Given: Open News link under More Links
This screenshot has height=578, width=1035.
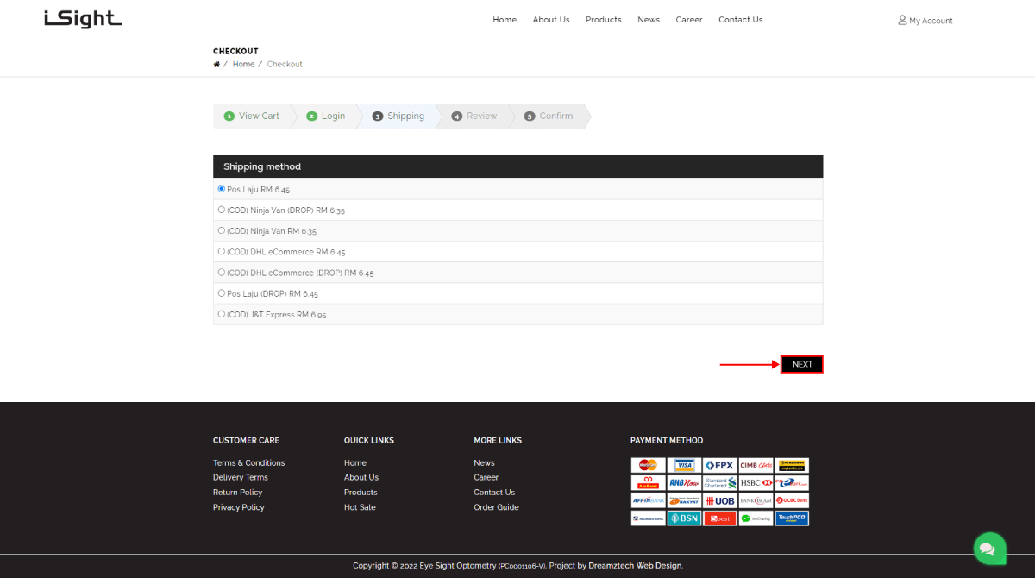Looking at the screenshot, I should (484, 463).
